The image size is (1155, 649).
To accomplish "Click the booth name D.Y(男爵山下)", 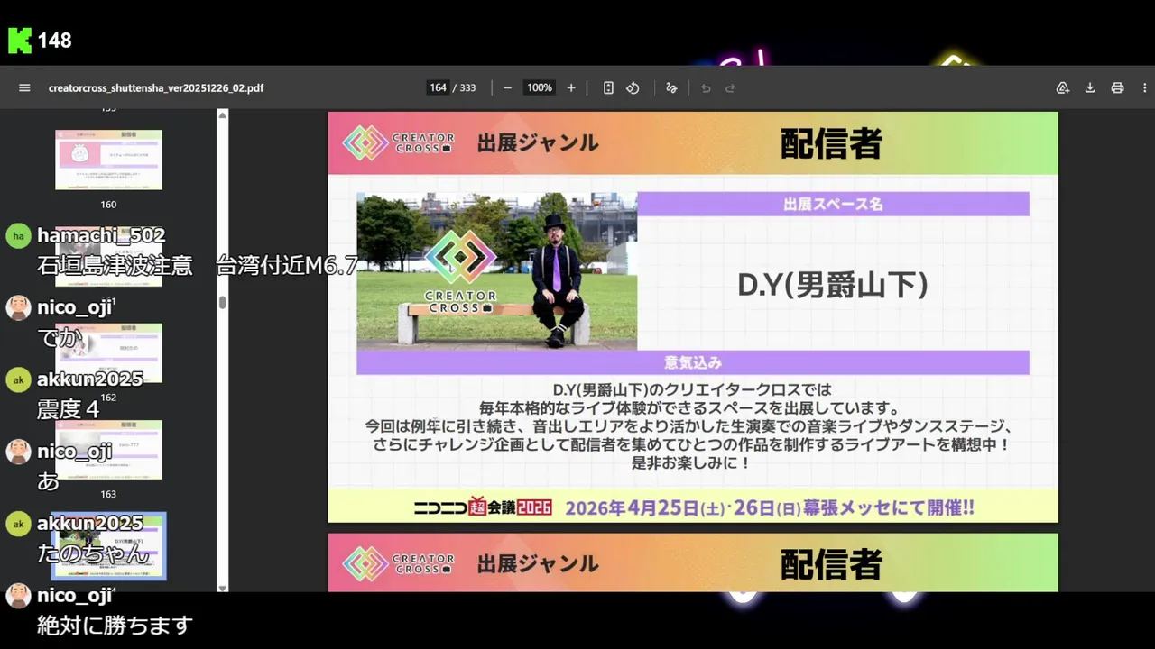I will [x=833, y=285].
